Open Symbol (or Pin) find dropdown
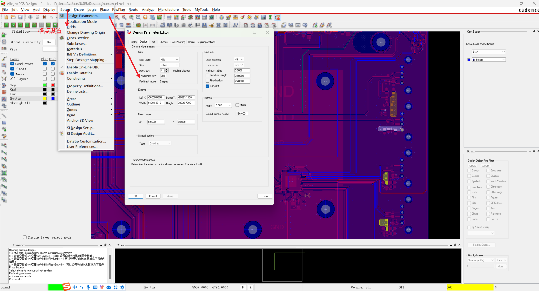Viewport: 539px width, 291px height. pos(481,260)
